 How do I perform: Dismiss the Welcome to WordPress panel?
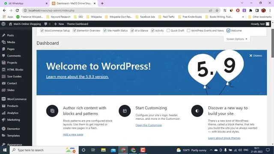256,56
